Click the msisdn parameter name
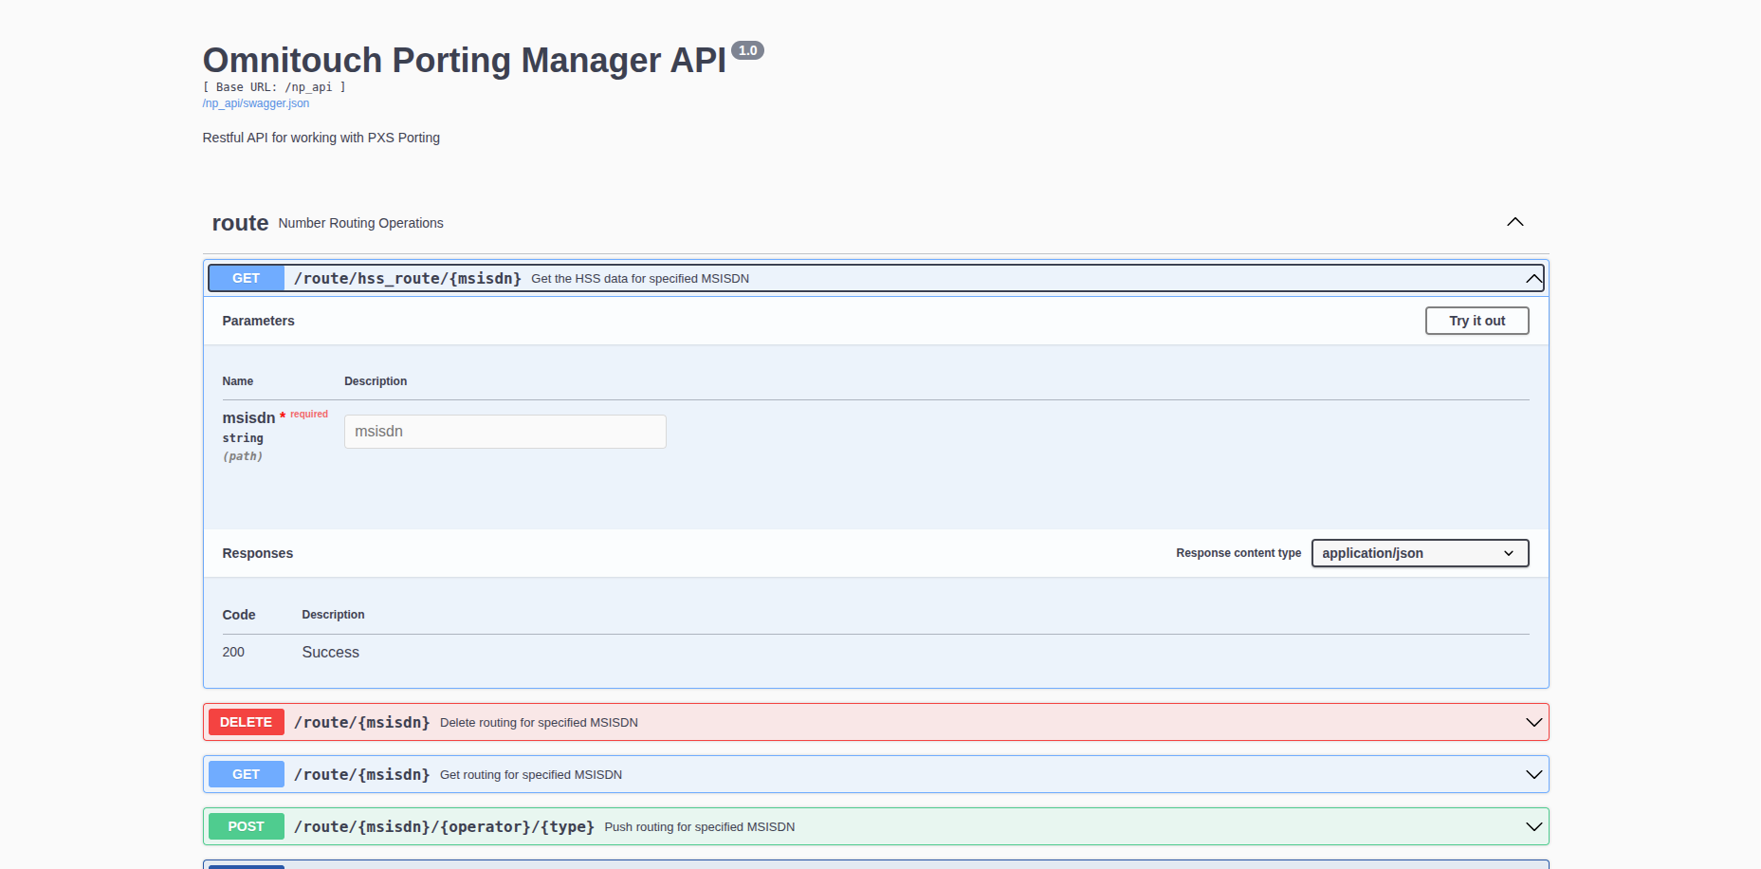1761x869 pixels. (x=248, y=417)
